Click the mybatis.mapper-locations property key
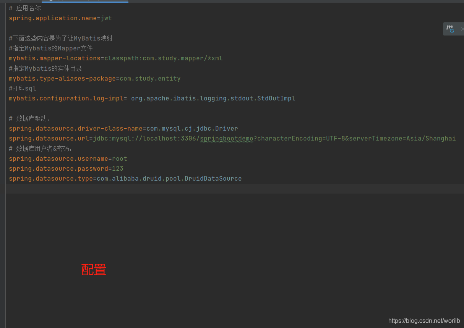The image size is (464, 328). (x=55, y=58)
